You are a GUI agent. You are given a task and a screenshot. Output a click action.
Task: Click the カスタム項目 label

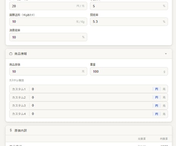point(16,80)
